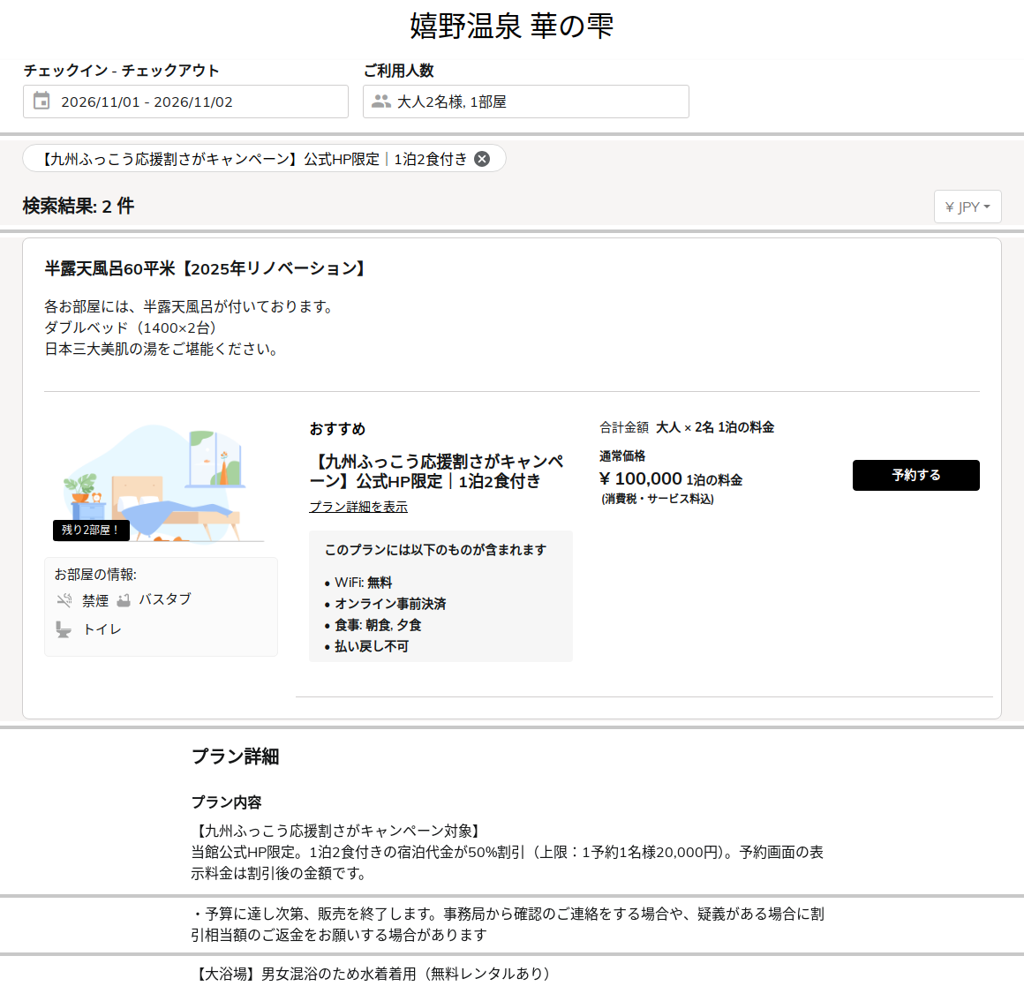Click the 通常価格 label

tap(622, 455)
